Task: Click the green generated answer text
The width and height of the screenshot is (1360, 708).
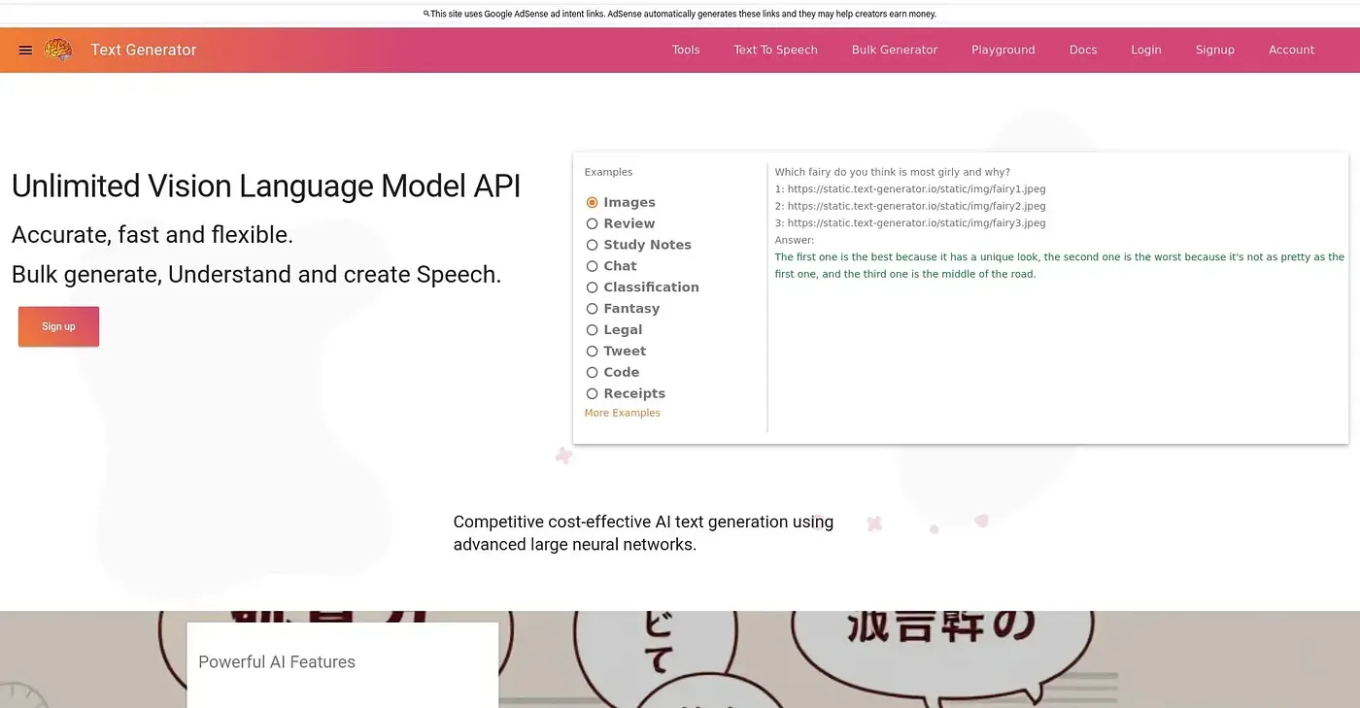Action: click(1060, 266)
